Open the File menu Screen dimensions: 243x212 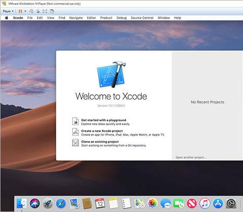pyautogui.click(x=30, y=18)
